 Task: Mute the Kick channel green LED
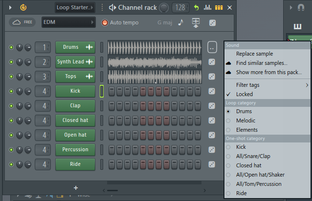click(x=11, y=91)
